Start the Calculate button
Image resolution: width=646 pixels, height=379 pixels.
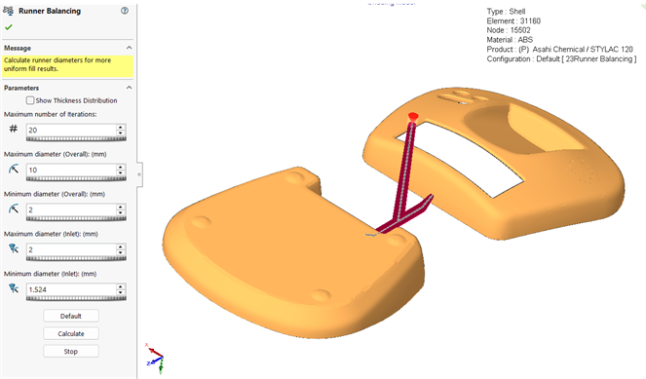pos(71,333)
